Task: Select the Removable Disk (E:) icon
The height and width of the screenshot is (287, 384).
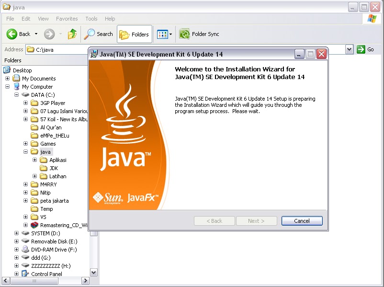Action: [25, 241]
